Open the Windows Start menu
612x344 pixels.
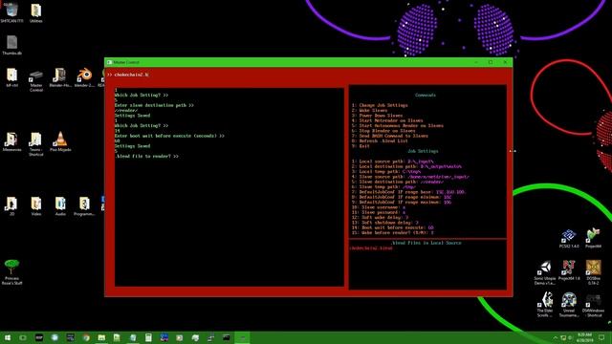point(8,337)
